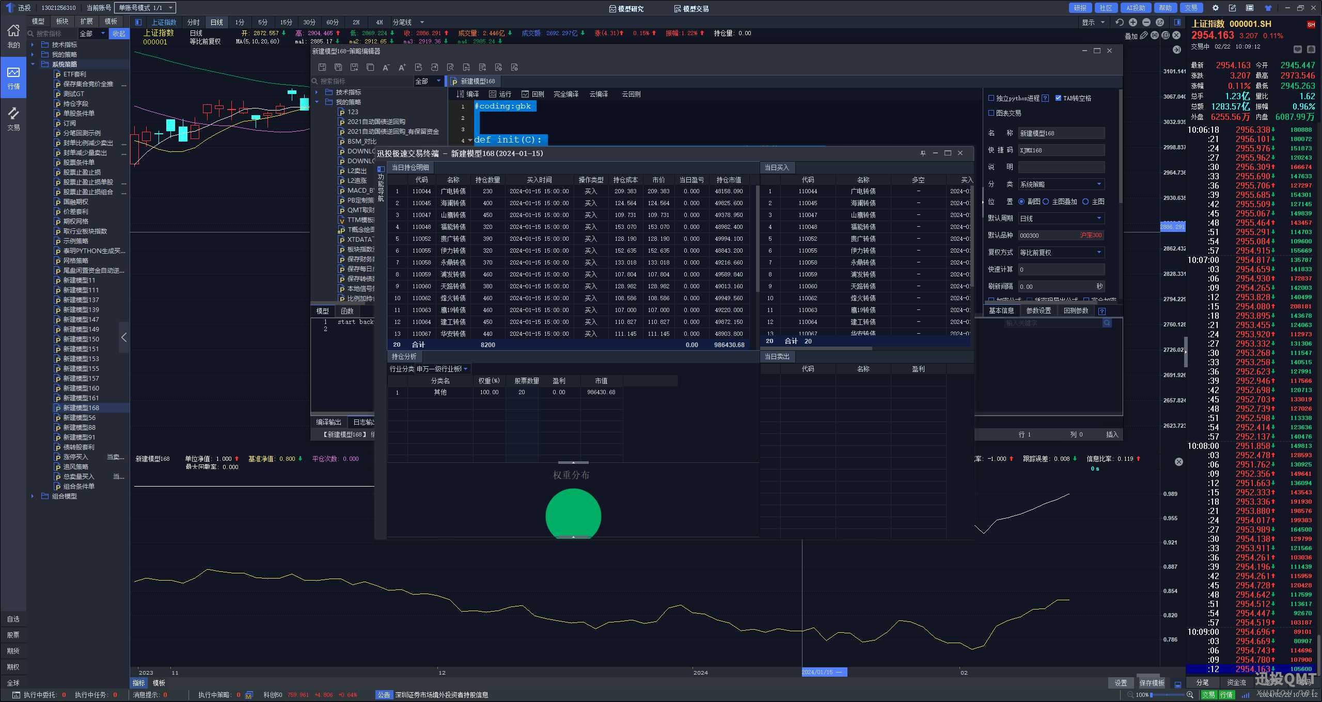Switch to the 模型交易 top tab
The height and width of the screenshot is (702, 1322).
pyautogui.click(x=691, y=9)
